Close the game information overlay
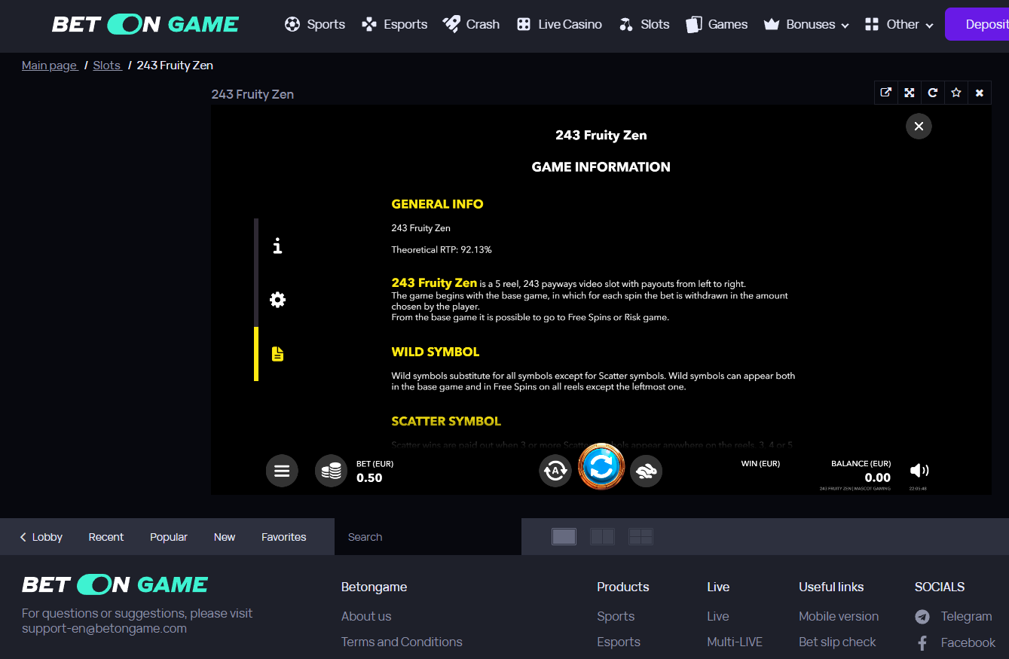Image resolution: width=1009 pixels, height=659 pixels. click(919, 127)
